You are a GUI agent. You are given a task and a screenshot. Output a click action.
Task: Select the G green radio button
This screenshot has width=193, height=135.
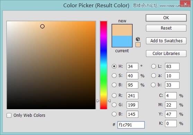tap(114, 105)
